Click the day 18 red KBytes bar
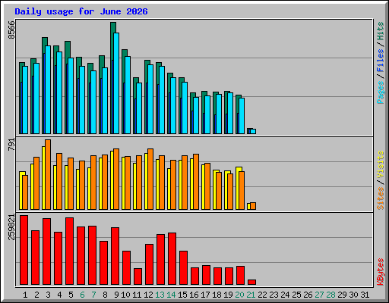Viewport: 389px width, 303px height. click(217, 276)
